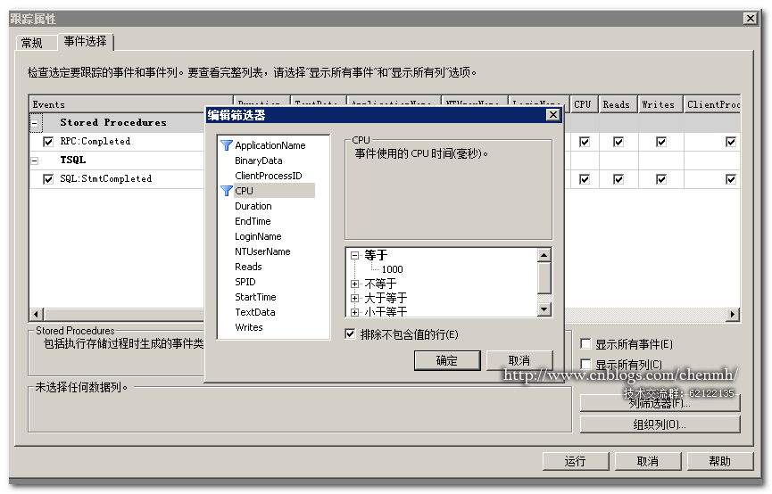Switch to the 事件选择 tab
Screen dimensions: 772x494
[85, 41]
